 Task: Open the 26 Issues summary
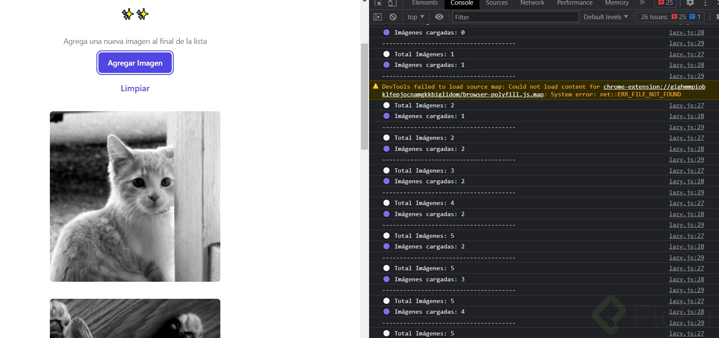pos(671,17)
